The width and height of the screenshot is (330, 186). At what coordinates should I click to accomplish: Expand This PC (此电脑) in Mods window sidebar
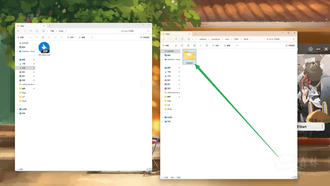[162, 118]
